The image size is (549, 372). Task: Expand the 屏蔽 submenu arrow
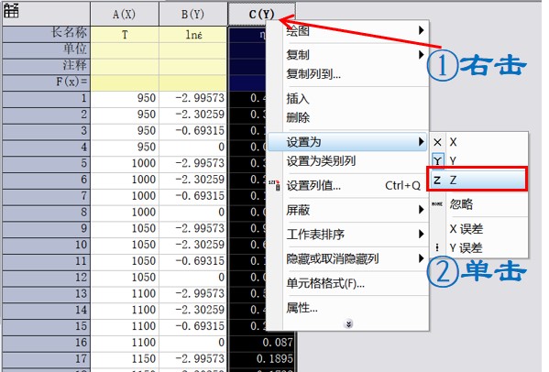tap(422, 210)
